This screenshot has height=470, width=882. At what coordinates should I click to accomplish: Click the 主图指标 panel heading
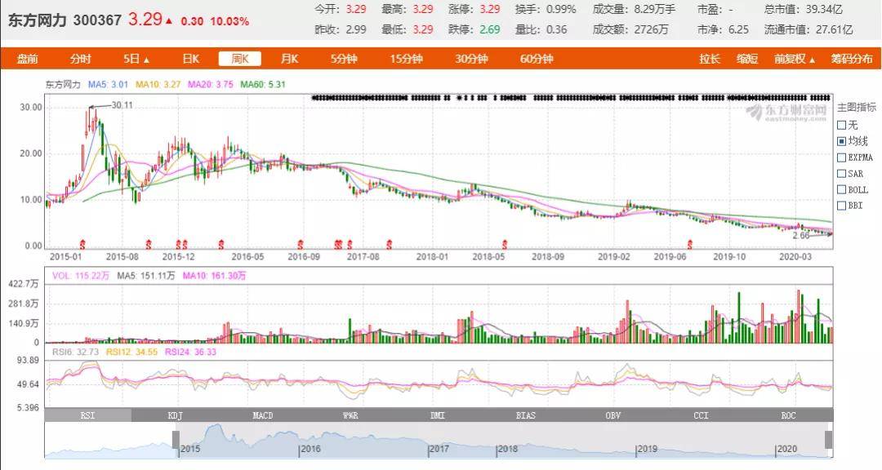pyautogui.click(x=856, y=108)
